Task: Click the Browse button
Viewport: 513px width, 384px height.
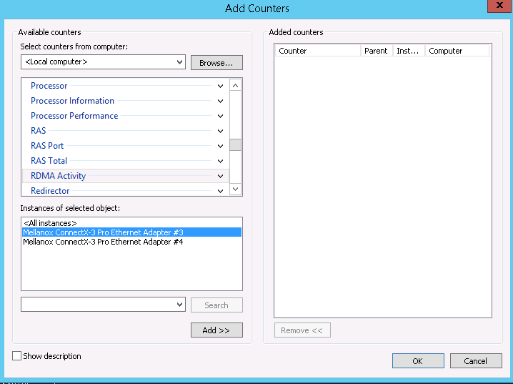Action: [216, 62]
